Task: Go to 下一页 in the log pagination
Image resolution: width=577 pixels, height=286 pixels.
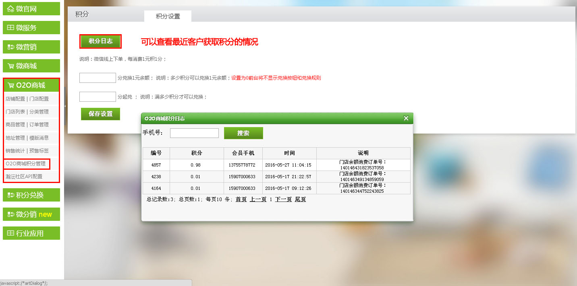Action: coord(283,200)
